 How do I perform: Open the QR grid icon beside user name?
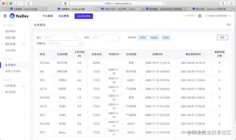point(200,16)
